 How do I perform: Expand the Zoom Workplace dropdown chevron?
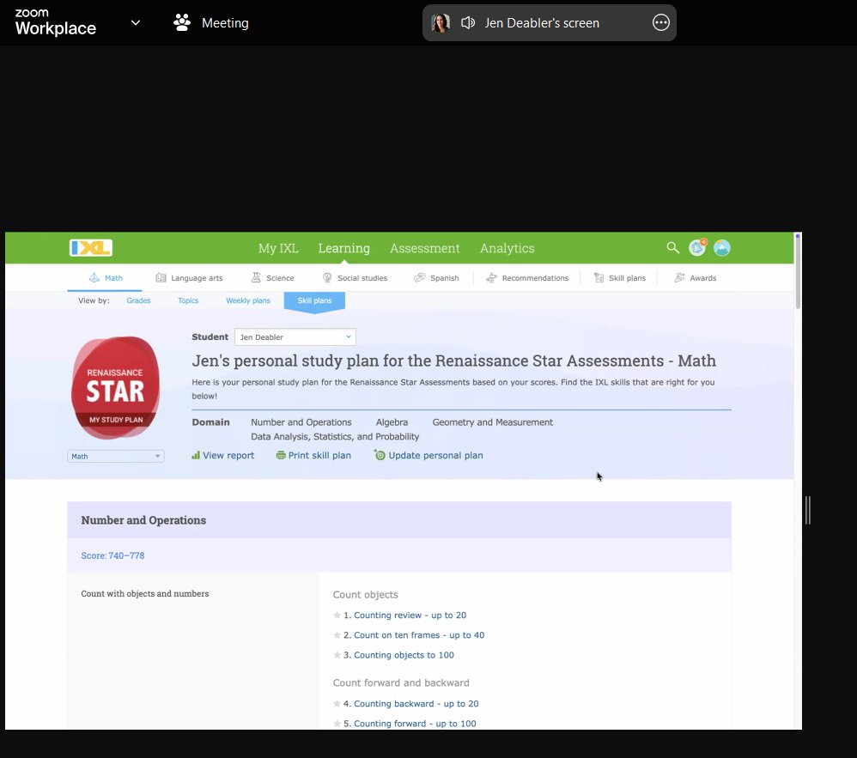[136, 23]
